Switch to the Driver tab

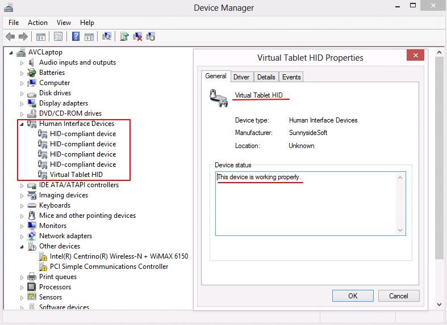(241, 77)
